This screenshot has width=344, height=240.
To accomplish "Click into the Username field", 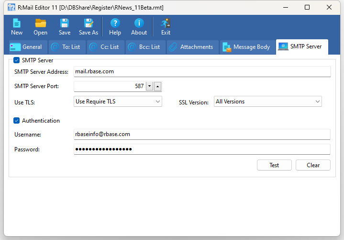I will (x=202, y=134).
